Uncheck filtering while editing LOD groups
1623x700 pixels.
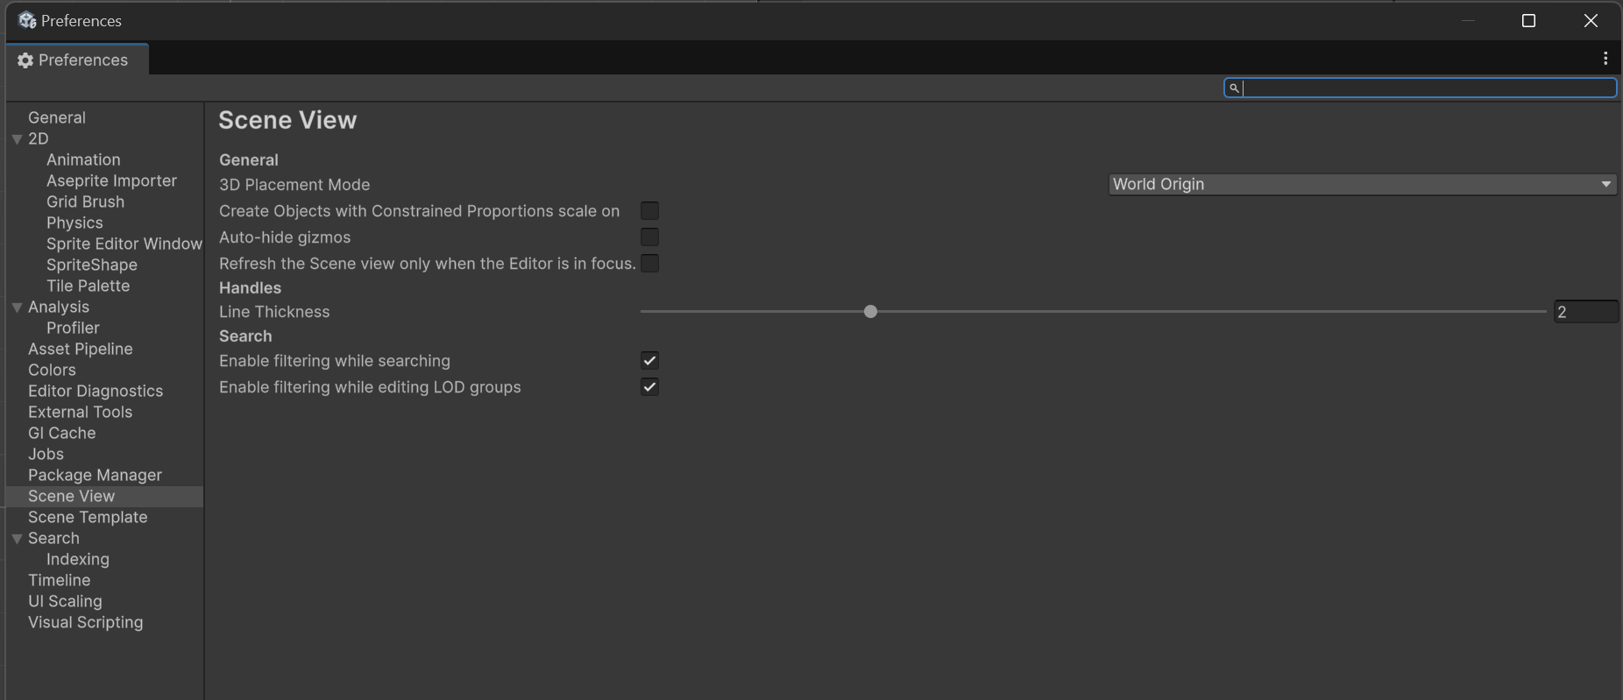(x=649, y=387)
